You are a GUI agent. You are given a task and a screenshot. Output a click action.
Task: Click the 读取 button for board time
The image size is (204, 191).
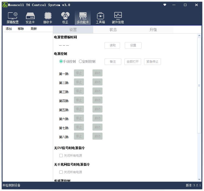pyautogui.click(x=112, y=45)
